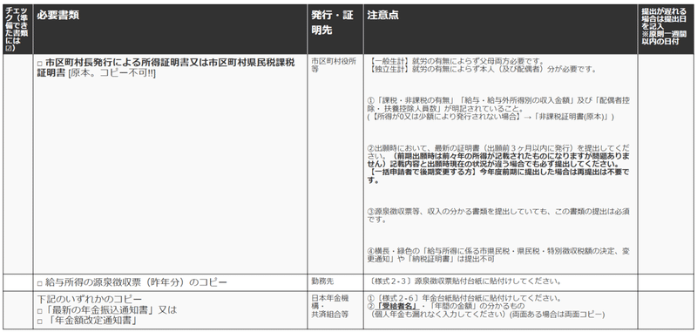This screenshot has height=332, width=697.
Task: Select the text 市区町村長発行による所得証明書又は市区町村県民税課税証明書
Action: pyautogui.click(x=166, y=67)
